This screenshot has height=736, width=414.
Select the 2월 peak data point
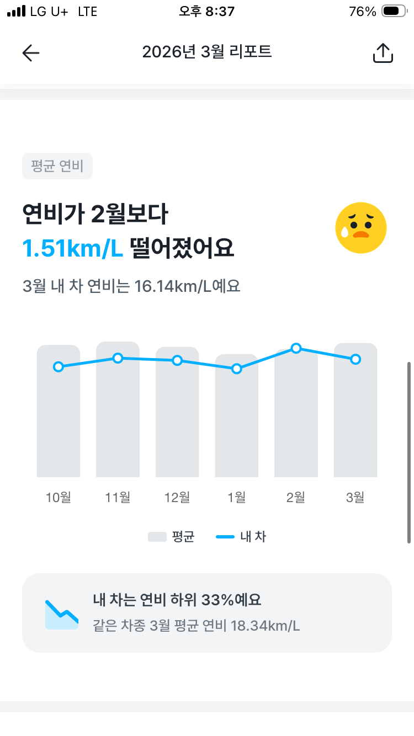(296, 348)
